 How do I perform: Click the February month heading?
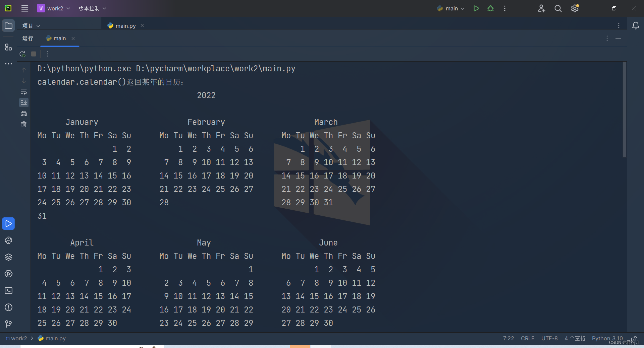[206, 122]
